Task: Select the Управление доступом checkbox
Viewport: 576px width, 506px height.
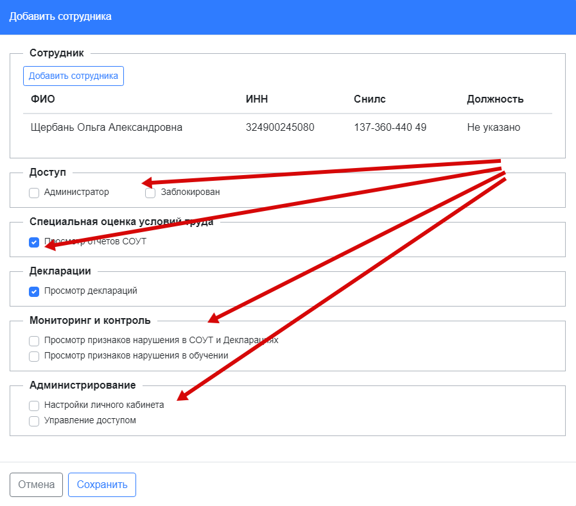Action: point(35,421)
